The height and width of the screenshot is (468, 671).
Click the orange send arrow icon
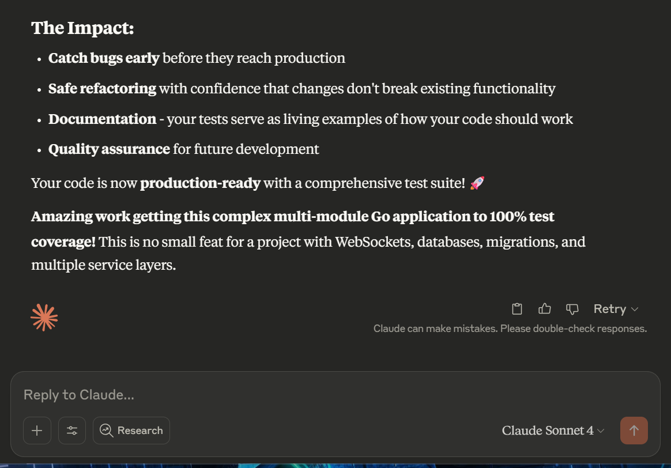(x=634, y=431)
